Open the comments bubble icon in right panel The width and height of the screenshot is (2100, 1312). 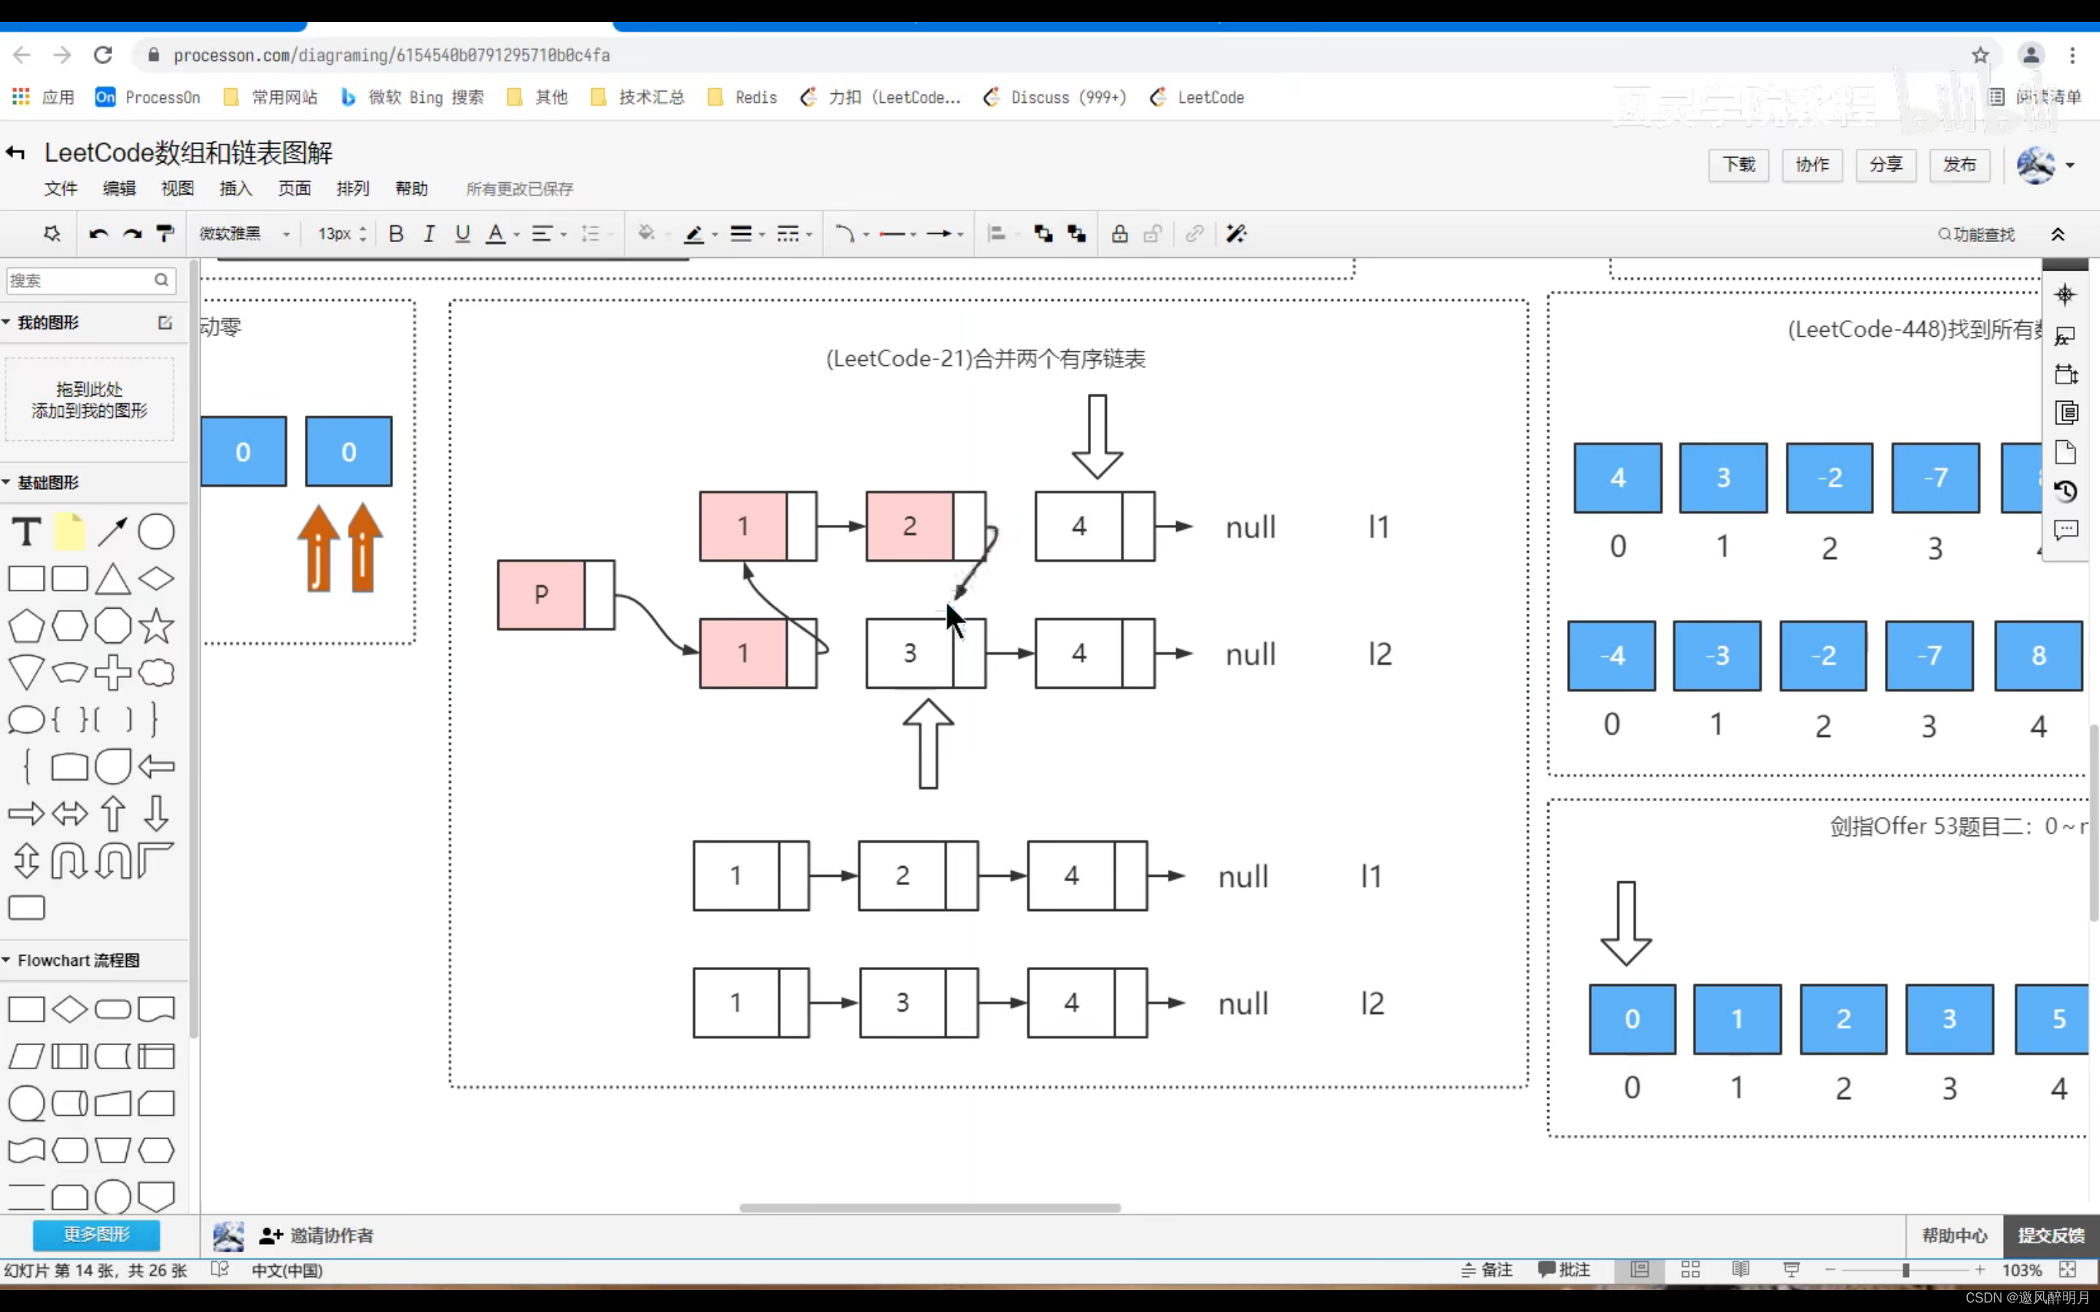coord(2065,529)
